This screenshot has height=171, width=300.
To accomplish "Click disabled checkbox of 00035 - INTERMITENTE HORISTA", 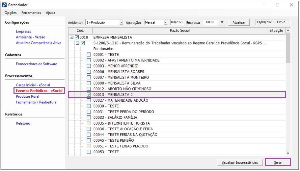I will tap(89, 123).
